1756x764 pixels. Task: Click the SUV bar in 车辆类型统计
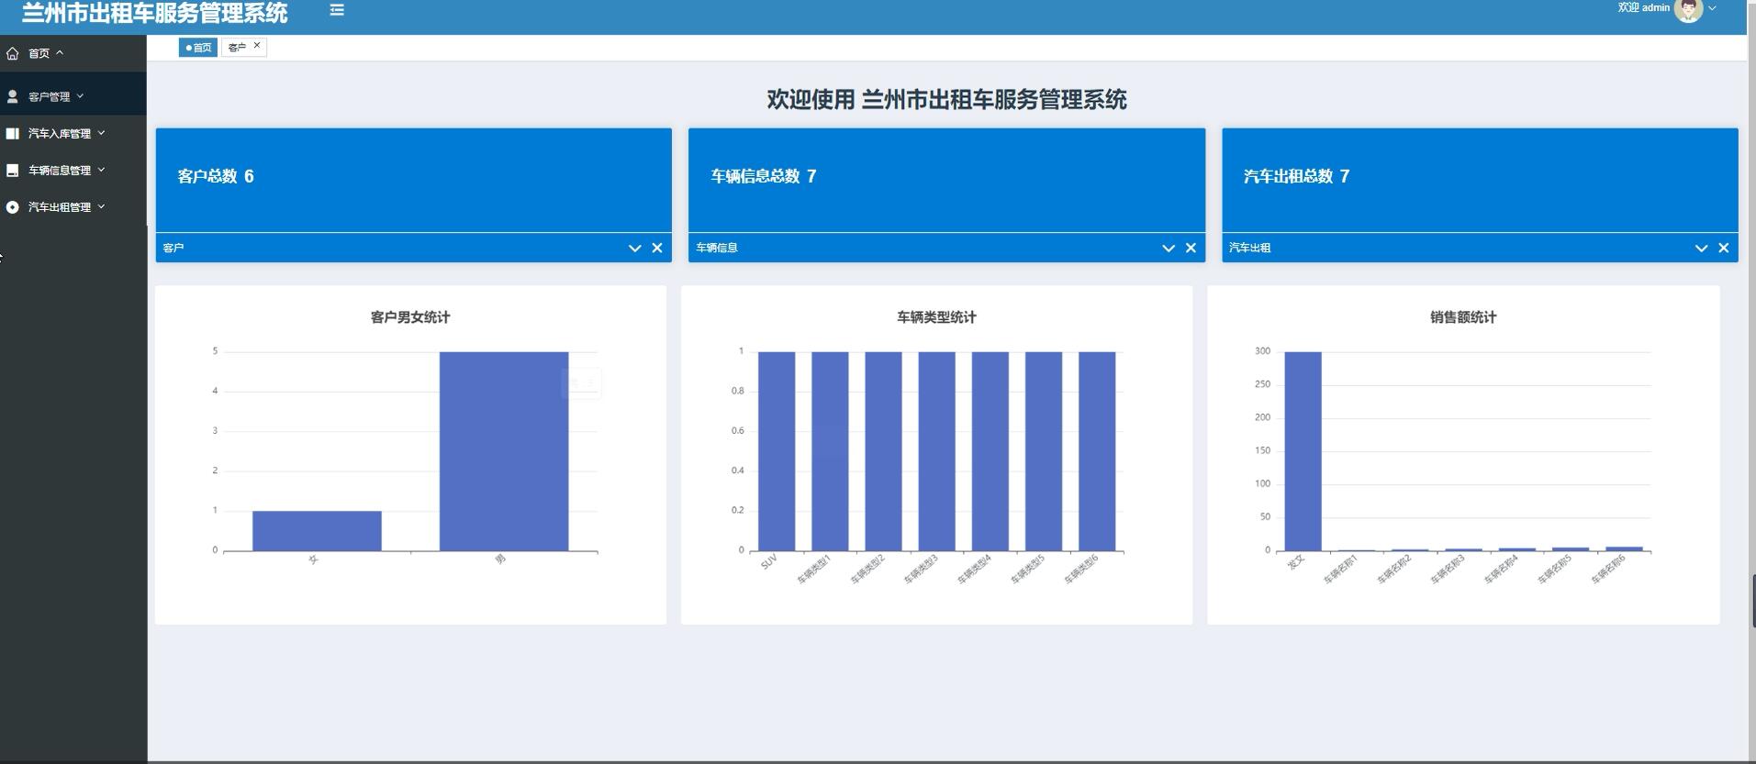point(777,451)
